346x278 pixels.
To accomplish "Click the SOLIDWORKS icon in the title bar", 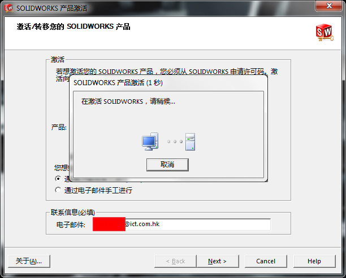I will click(x=8, y=8).
